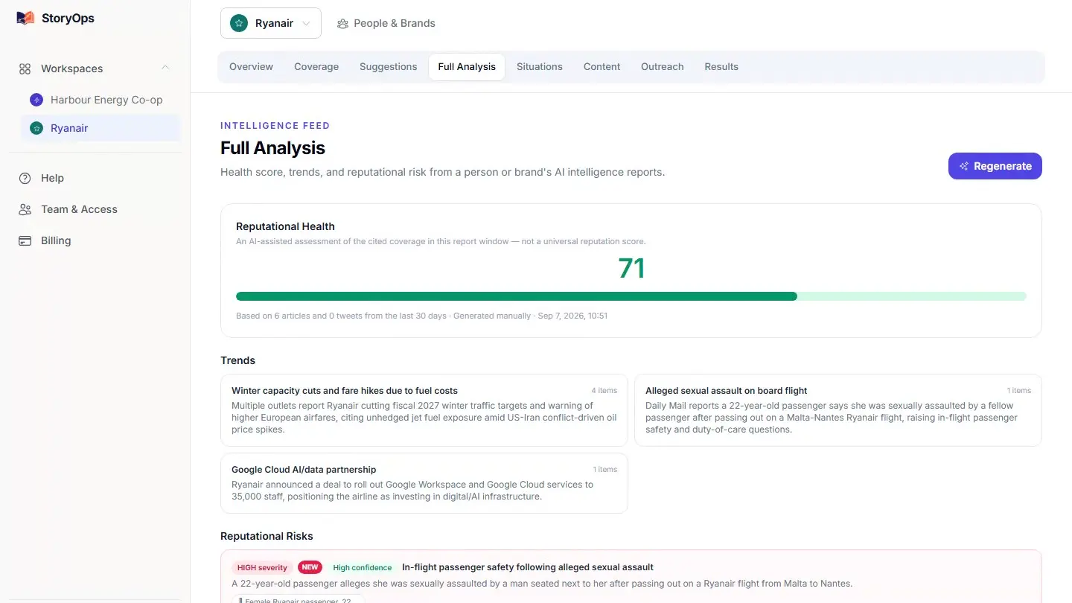Click the Ryanair avatar in the top selector
Screen dimensions: 1072x603
coord(238,23)
